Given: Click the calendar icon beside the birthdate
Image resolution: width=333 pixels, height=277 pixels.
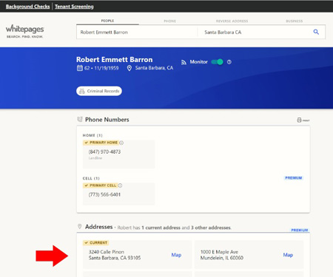Looking at the screenshot, I should pyautogui.click(x=80, y=68).
